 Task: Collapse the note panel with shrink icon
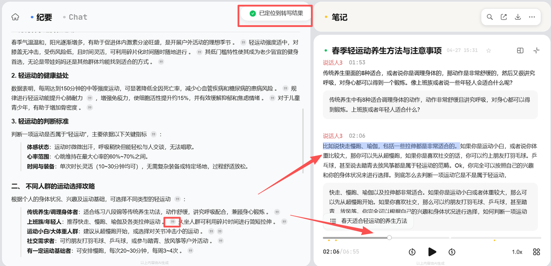pyautogui.click(x=536, y=51)
